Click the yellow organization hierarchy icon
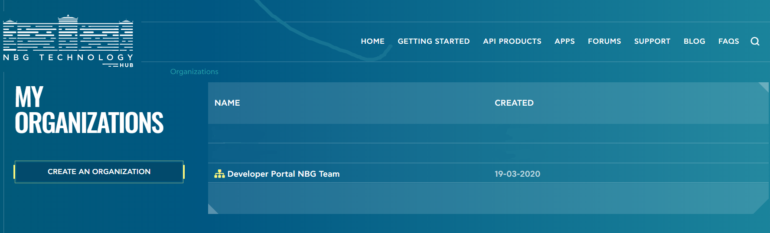This screenshot has height=233, width=770. (219, 174)
